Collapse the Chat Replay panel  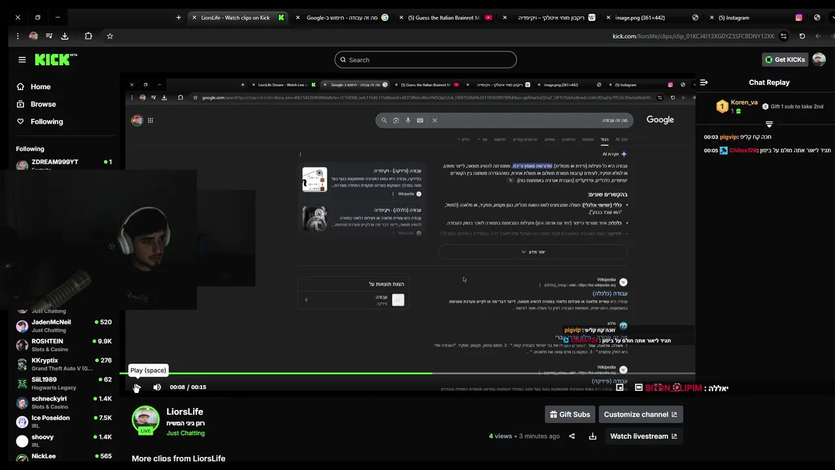(704, 82)
